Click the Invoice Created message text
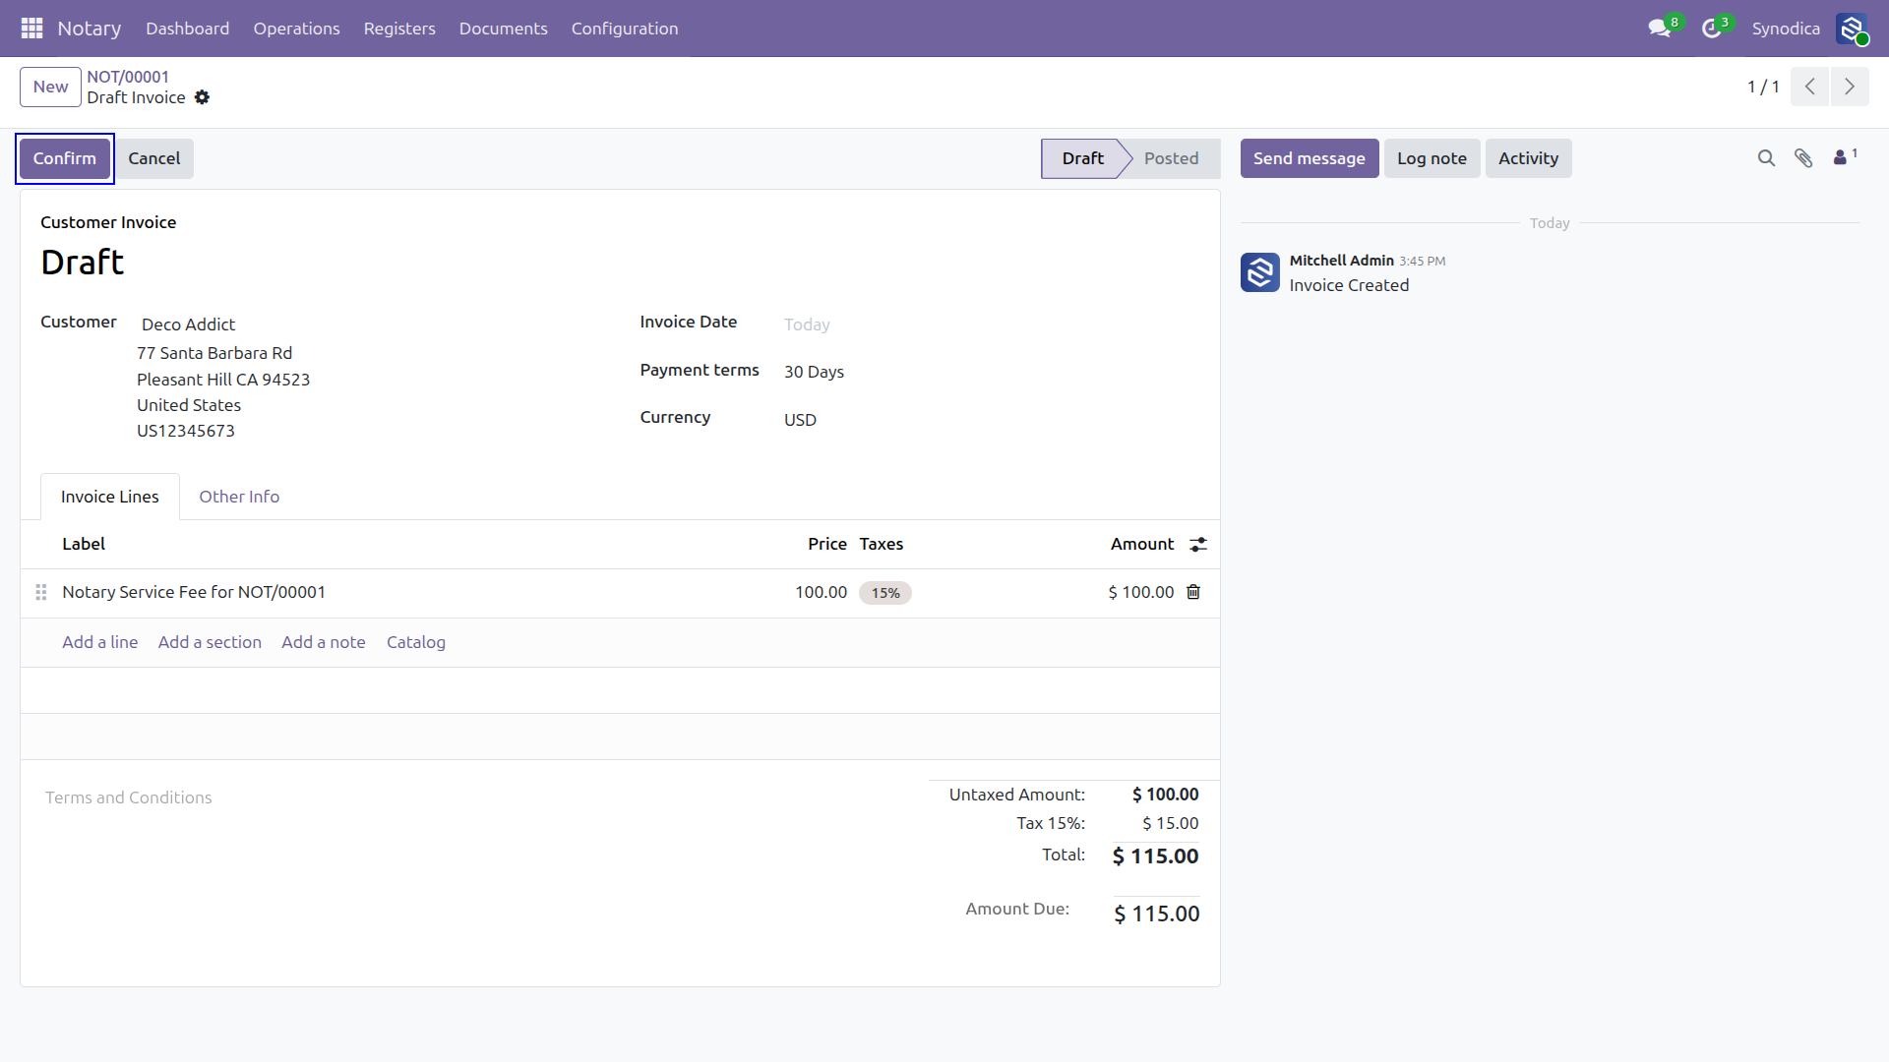Screen dimensions: 1889x1062 point(1349,285)
